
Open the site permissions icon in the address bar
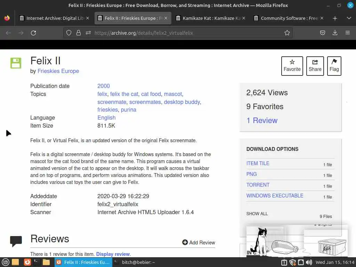pyautogui.click(x=88, y=33)
